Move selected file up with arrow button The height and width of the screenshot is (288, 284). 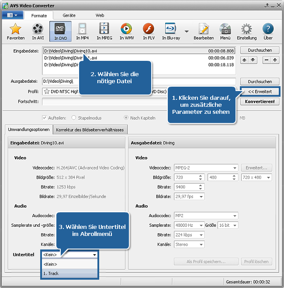[x=244, y=60]
